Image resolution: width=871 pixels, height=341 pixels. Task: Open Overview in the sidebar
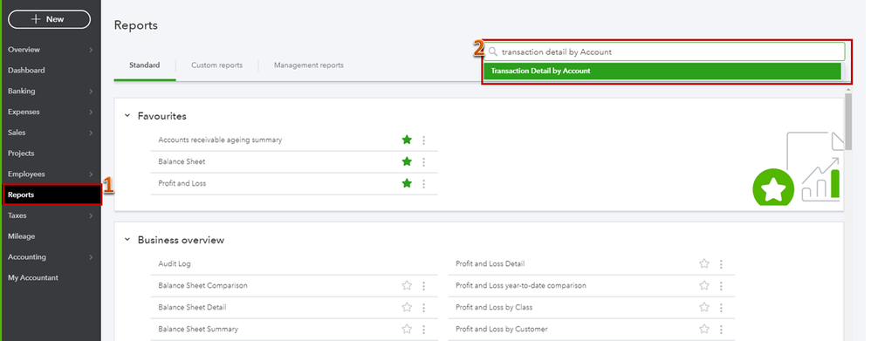pos(24,50)
